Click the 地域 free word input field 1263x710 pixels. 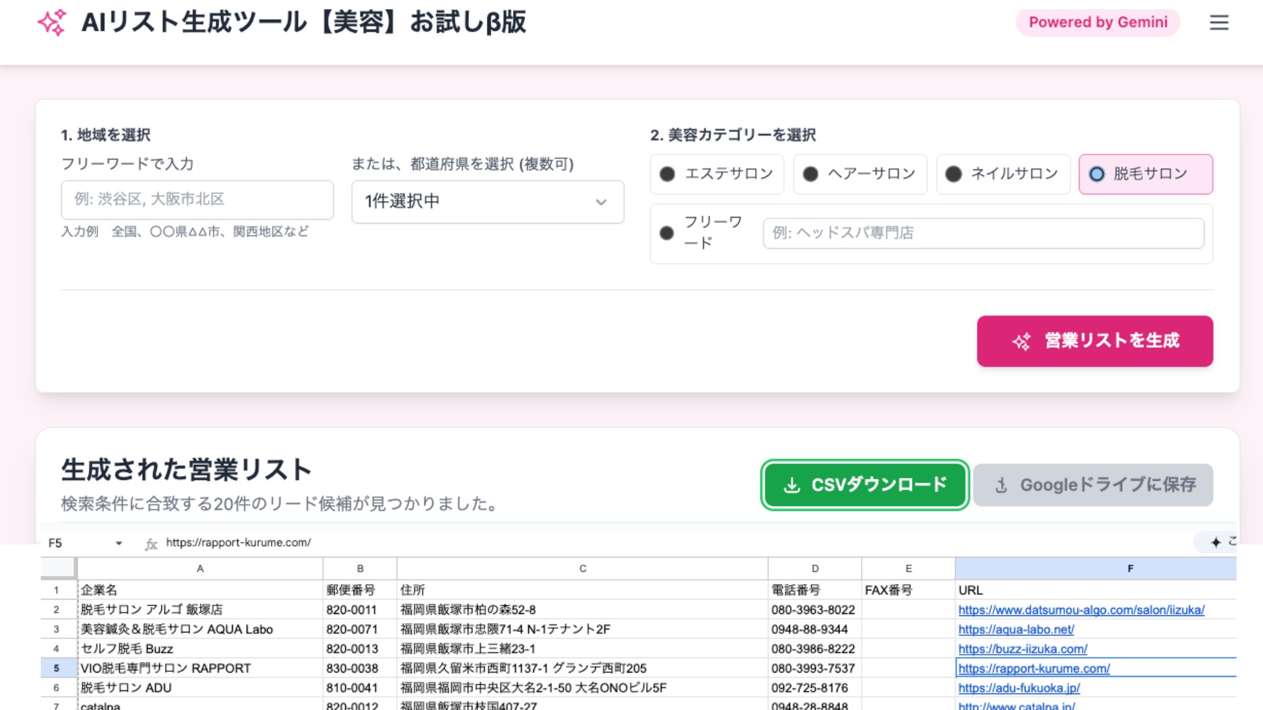tap(197, 200)
